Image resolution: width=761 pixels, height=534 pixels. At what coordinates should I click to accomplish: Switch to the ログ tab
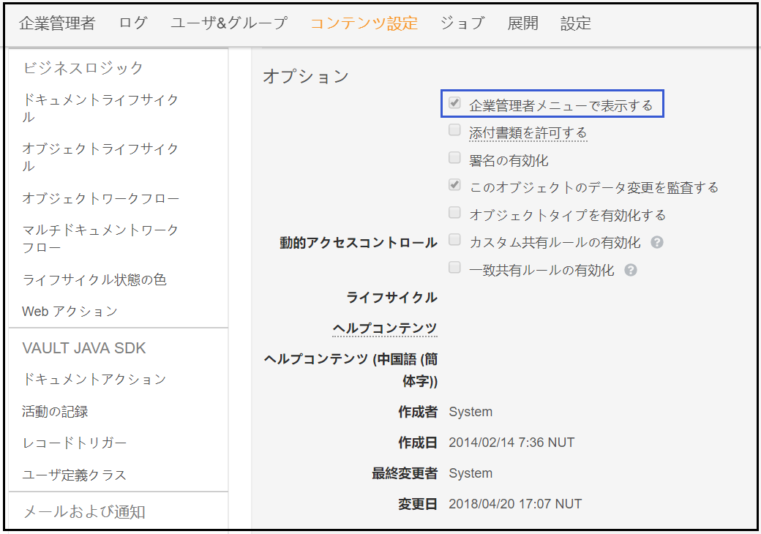[133, 23]
